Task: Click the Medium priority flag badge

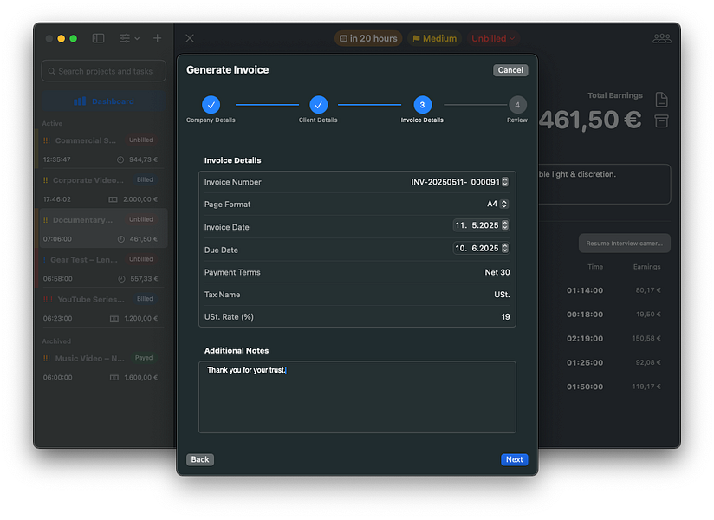Action: coord(434,38)
